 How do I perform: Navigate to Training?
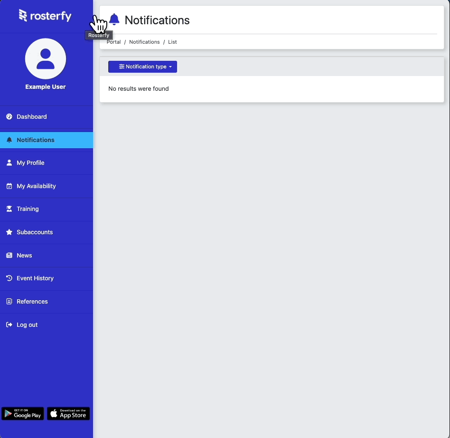pos(47,209)
